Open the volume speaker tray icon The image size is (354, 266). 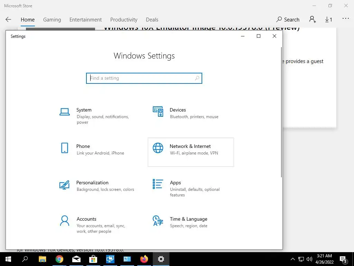tap(309, 259)
